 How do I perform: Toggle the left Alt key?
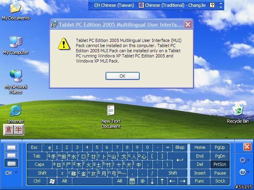coord(65,181)
